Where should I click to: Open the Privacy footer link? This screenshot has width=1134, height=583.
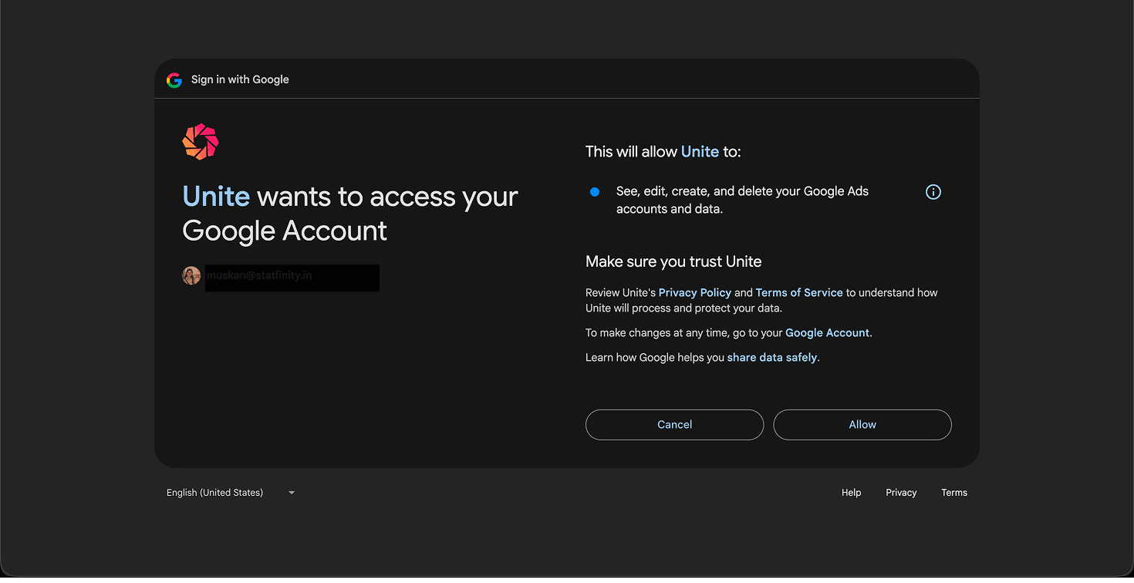(x=901, y=493)
